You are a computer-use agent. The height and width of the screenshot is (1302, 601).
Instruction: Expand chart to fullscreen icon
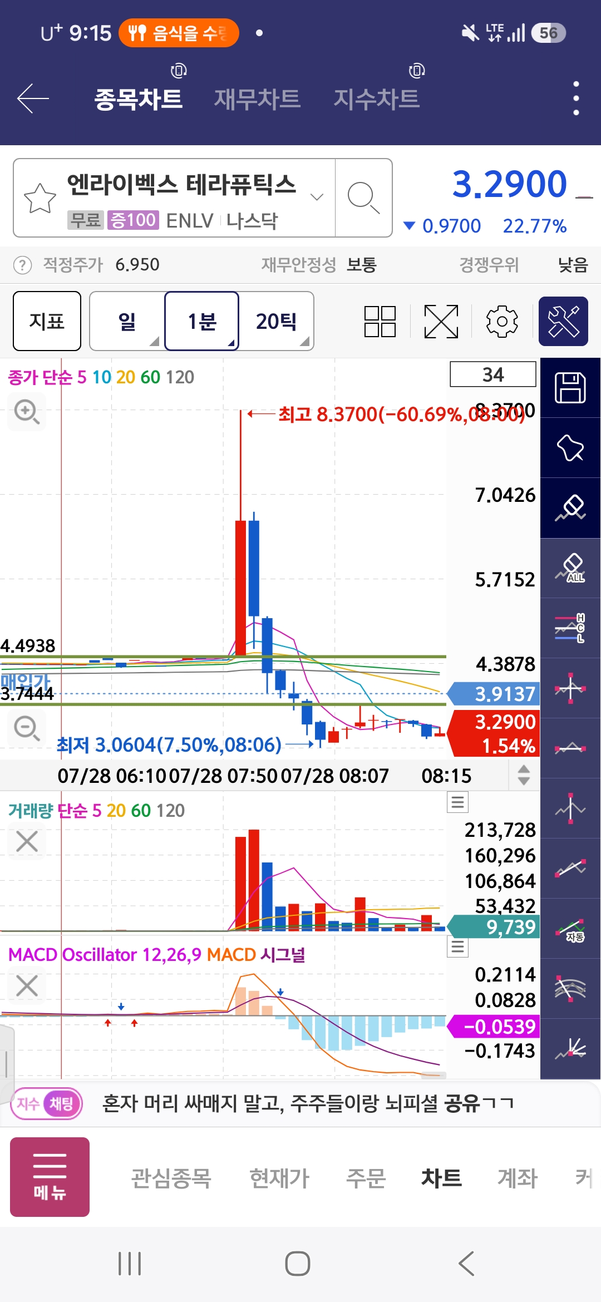tap(441, 322)
